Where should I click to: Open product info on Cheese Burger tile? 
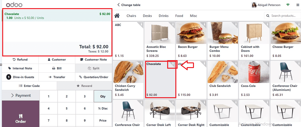pyautogui.click(x=299, y=24)
